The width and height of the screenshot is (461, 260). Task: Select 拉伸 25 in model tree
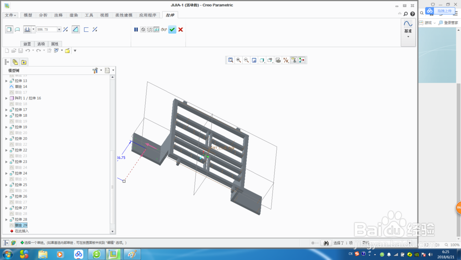(21, 185)
